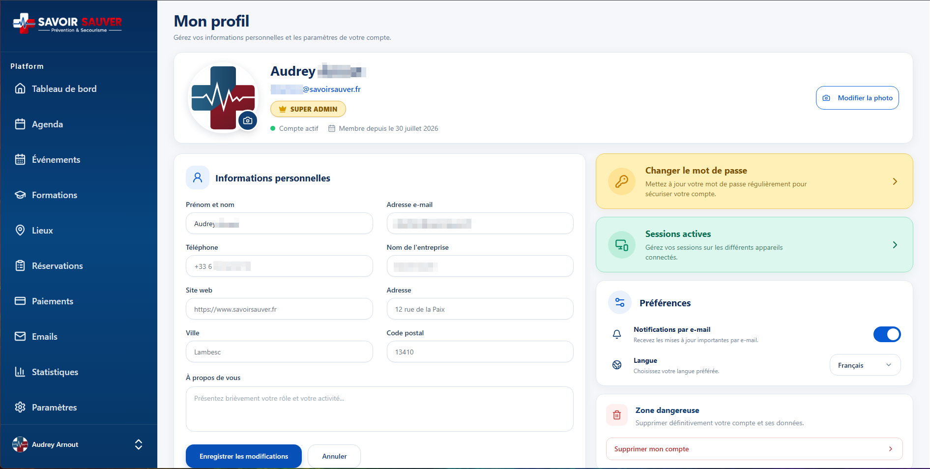The image size is (930, 469).
Task: Click the small avatar beside Audrey Arnout
Action: pos(20,444)
